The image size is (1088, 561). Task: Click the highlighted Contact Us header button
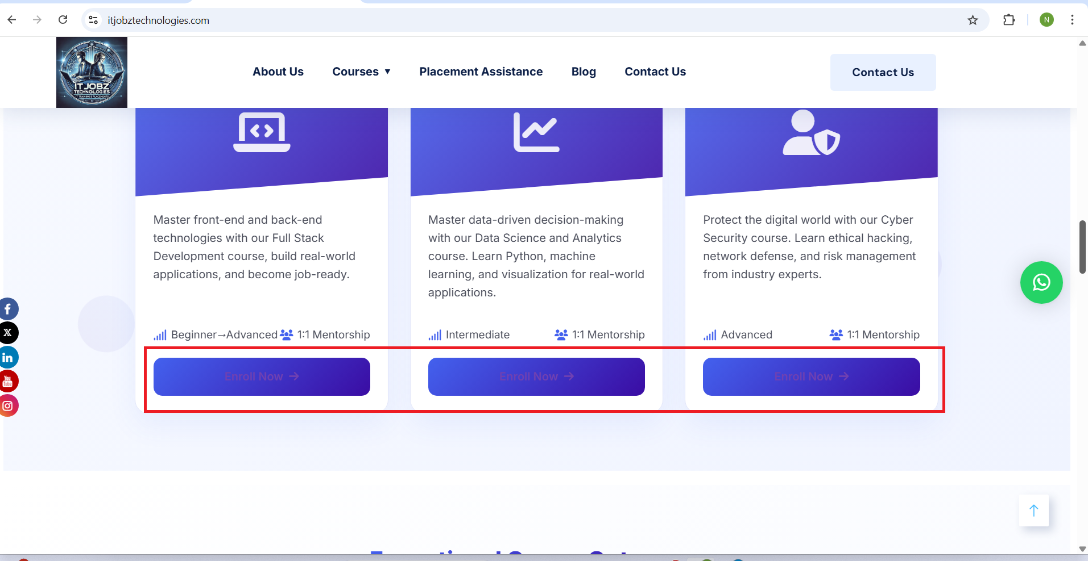tap(883, 72)
